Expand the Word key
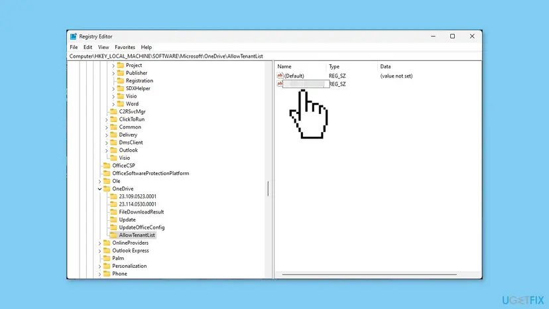The width and height of the screenshot is (549, 309). click(113, 104)
